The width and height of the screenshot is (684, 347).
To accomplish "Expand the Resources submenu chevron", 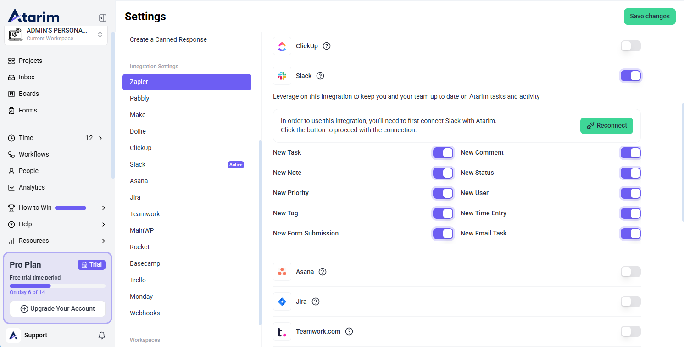I will pyautogui.click(x=103, y=241).
